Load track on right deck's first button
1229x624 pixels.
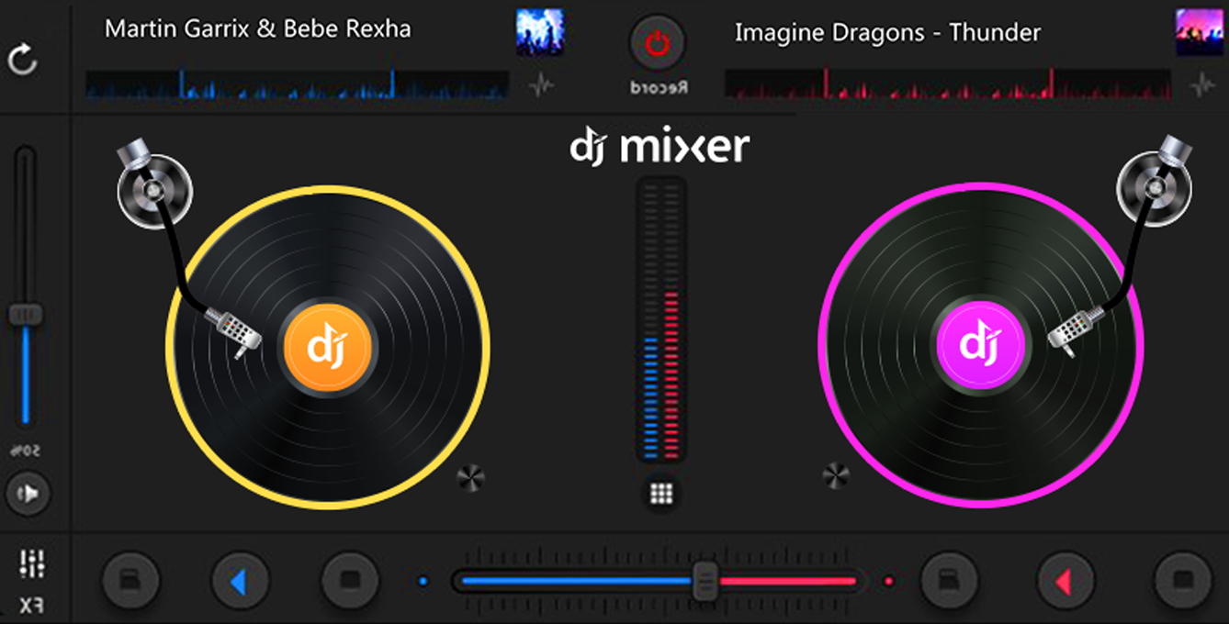[x=949, y=581]
